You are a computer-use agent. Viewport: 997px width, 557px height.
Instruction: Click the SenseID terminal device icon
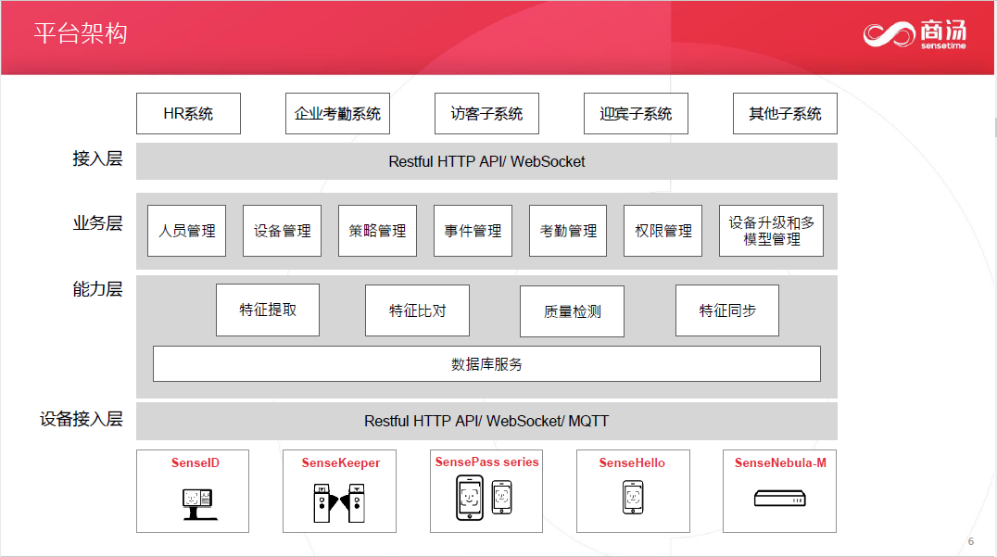coord(199,504)
